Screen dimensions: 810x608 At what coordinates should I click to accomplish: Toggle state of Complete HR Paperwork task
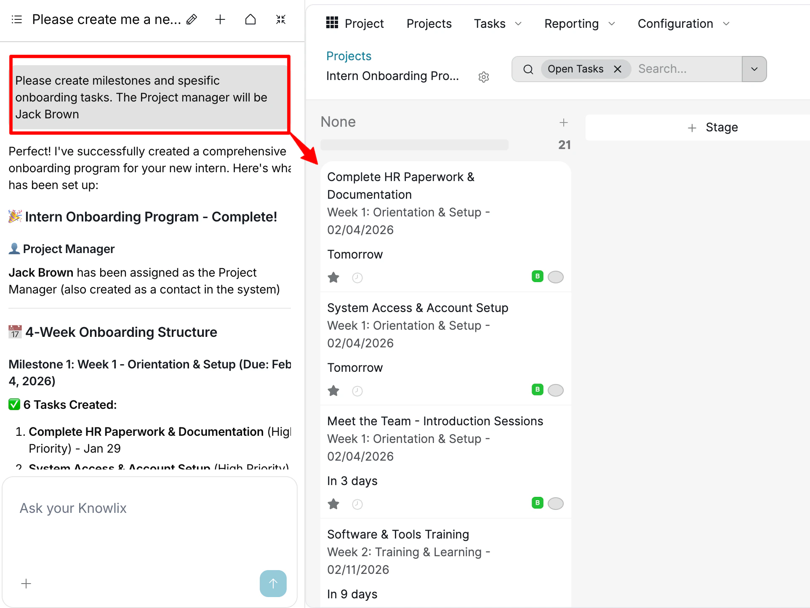(555, 277)
